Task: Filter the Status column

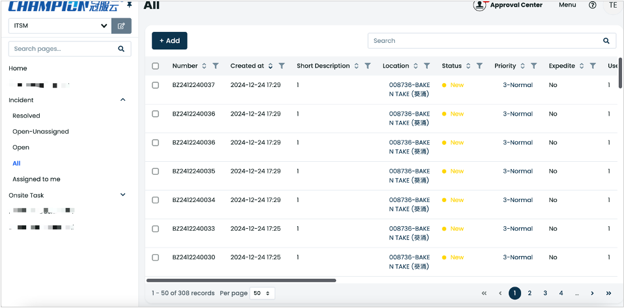Action: click(479, 66)
